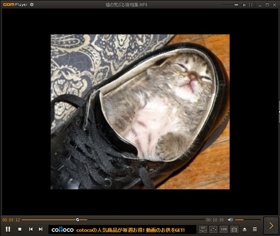This screenshot has width=280, height=236.
Task: Click the GOM Player logo
Action: tap(9, 5)
